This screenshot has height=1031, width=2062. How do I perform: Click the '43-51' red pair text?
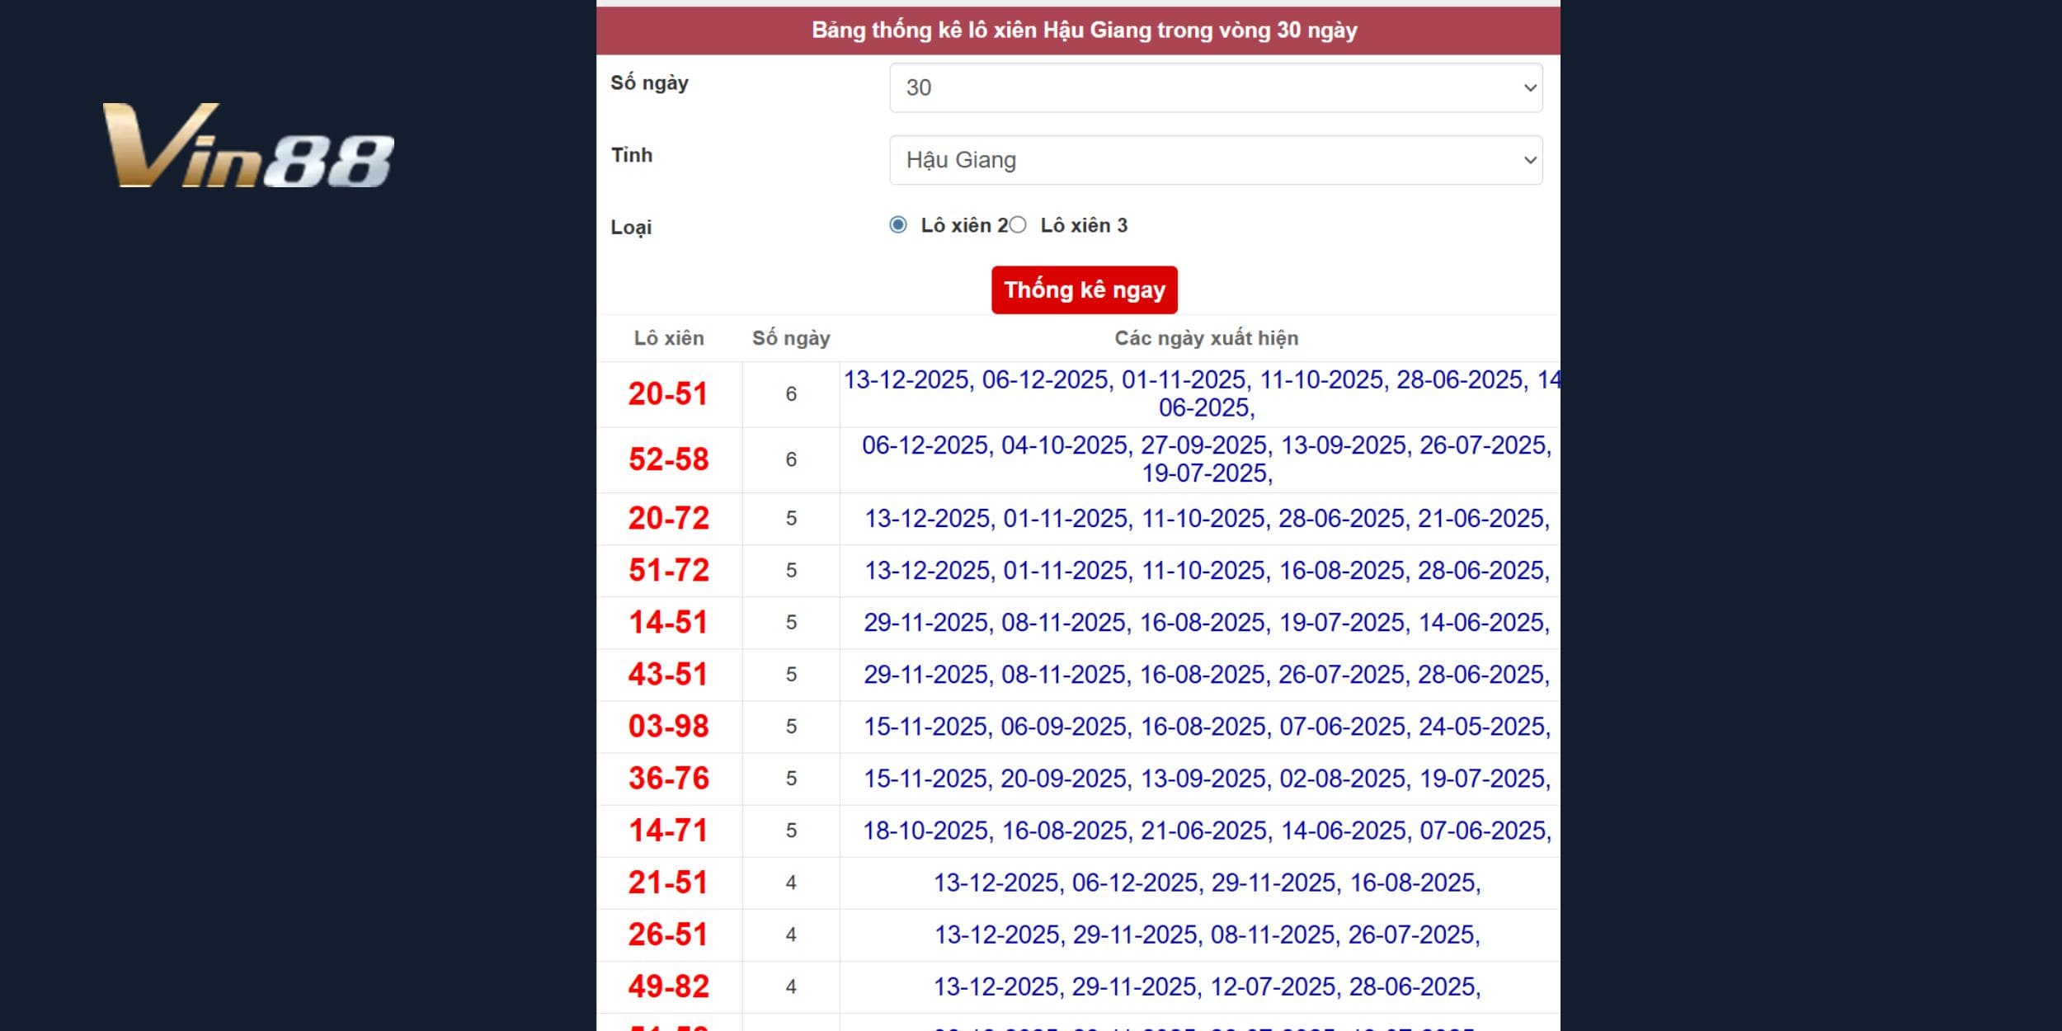[x=669, y=674]
